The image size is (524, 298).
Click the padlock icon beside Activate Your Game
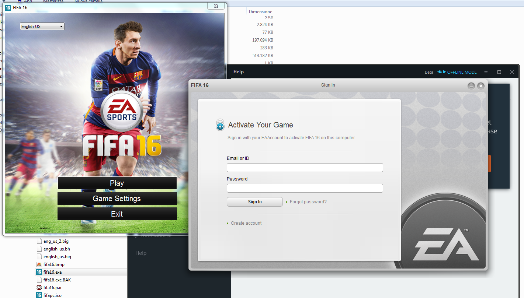pos(220,125)
